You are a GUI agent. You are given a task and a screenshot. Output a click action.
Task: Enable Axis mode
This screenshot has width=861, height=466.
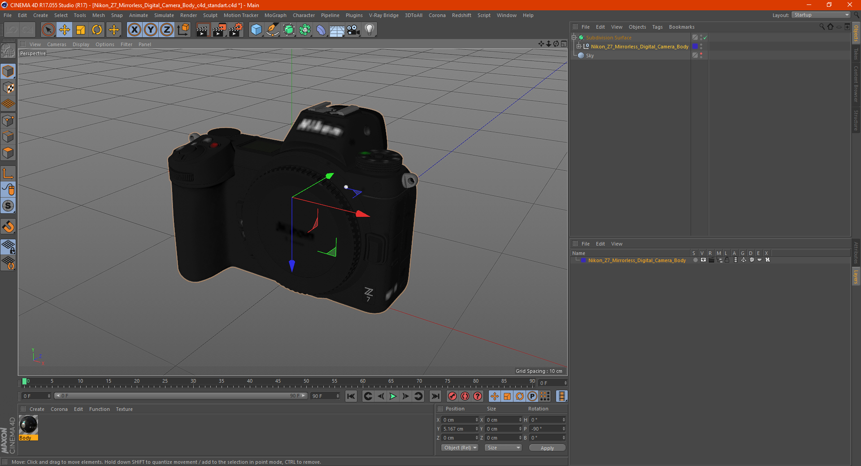pos(8,173)
